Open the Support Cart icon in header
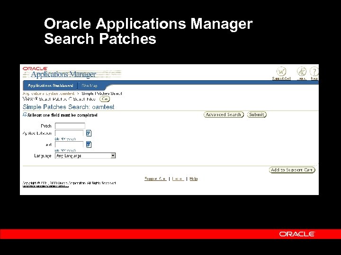The width and height of the screenshot is (341, 255). (x=281, y=71)
